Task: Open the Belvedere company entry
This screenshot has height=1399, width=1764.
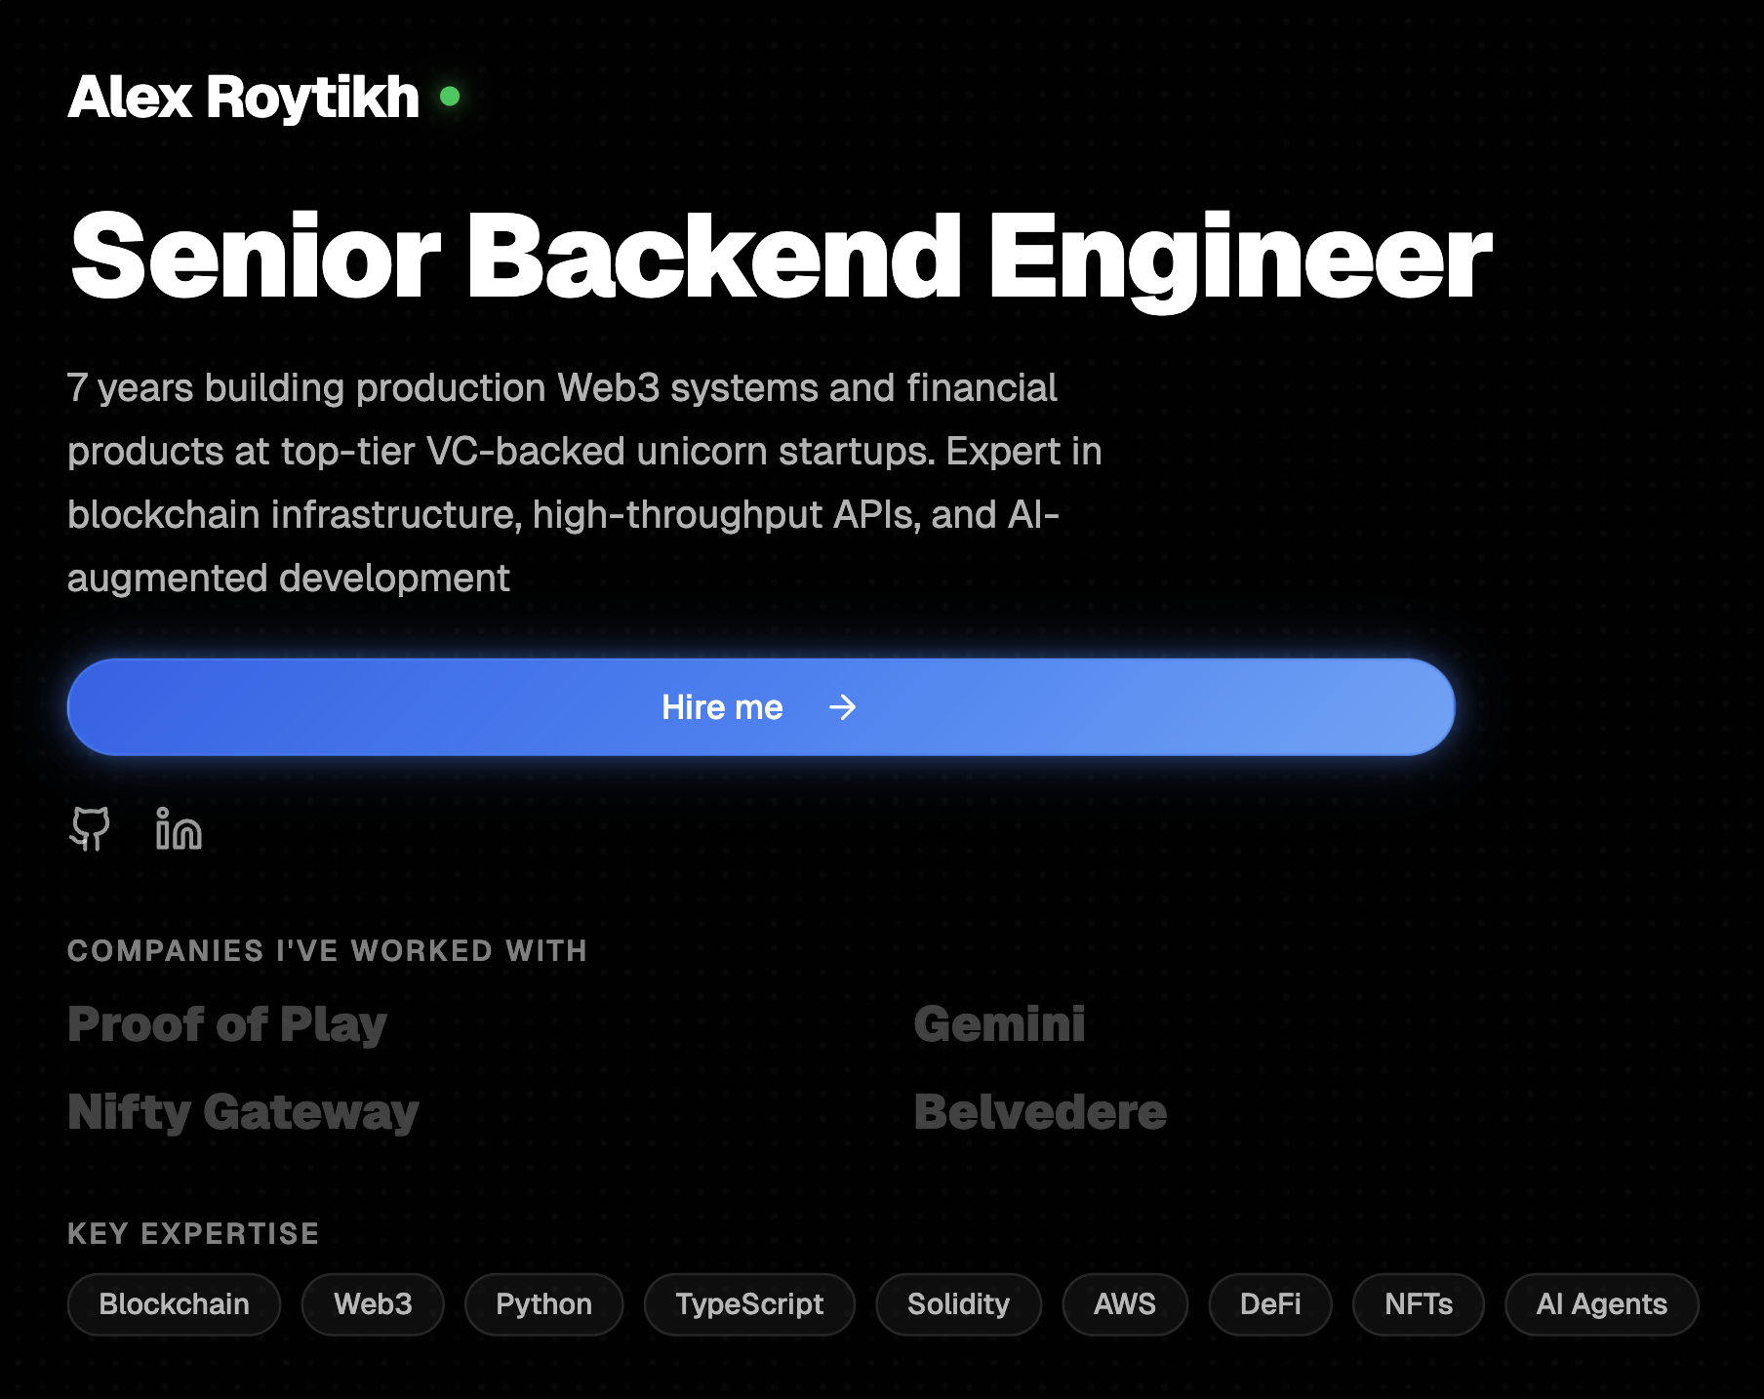Action: pyautogui.click(x=1040, y=1112)
